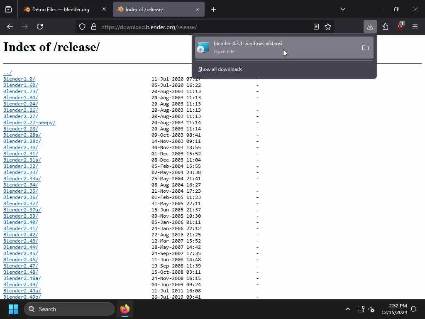This screenshot has width=425, height=319.
Task: Click the forward navigation arrow
Action: click(x=24, y=27)
